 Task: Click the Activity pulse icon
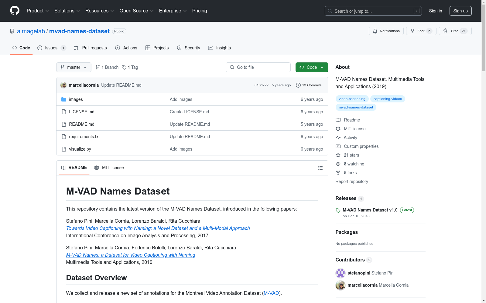(x=338, y=138)
